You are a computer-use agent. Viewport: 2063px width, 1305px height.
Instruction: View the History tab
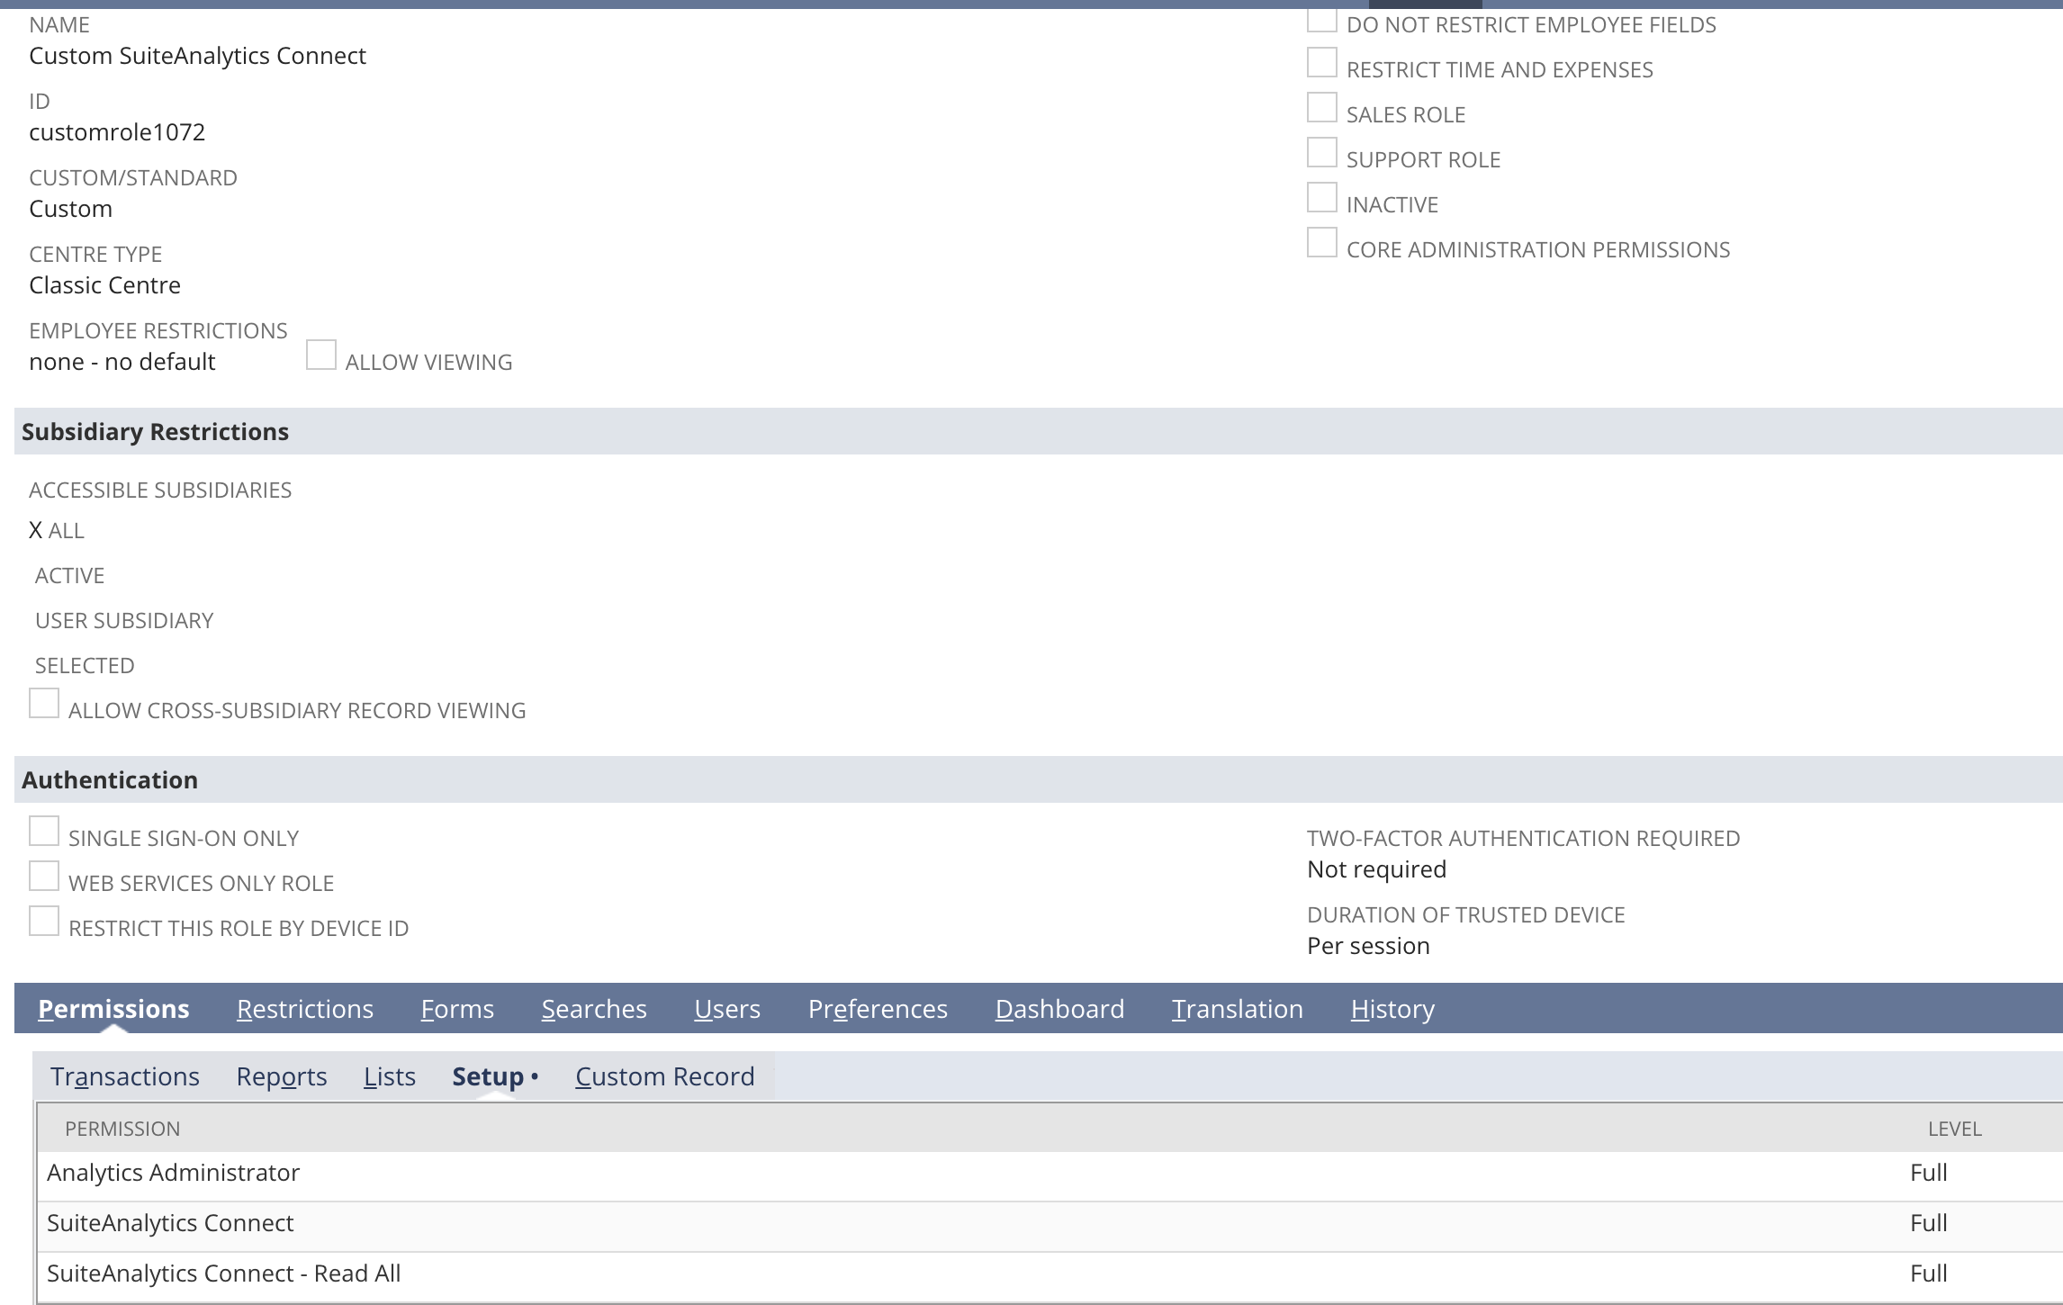1392,1009
